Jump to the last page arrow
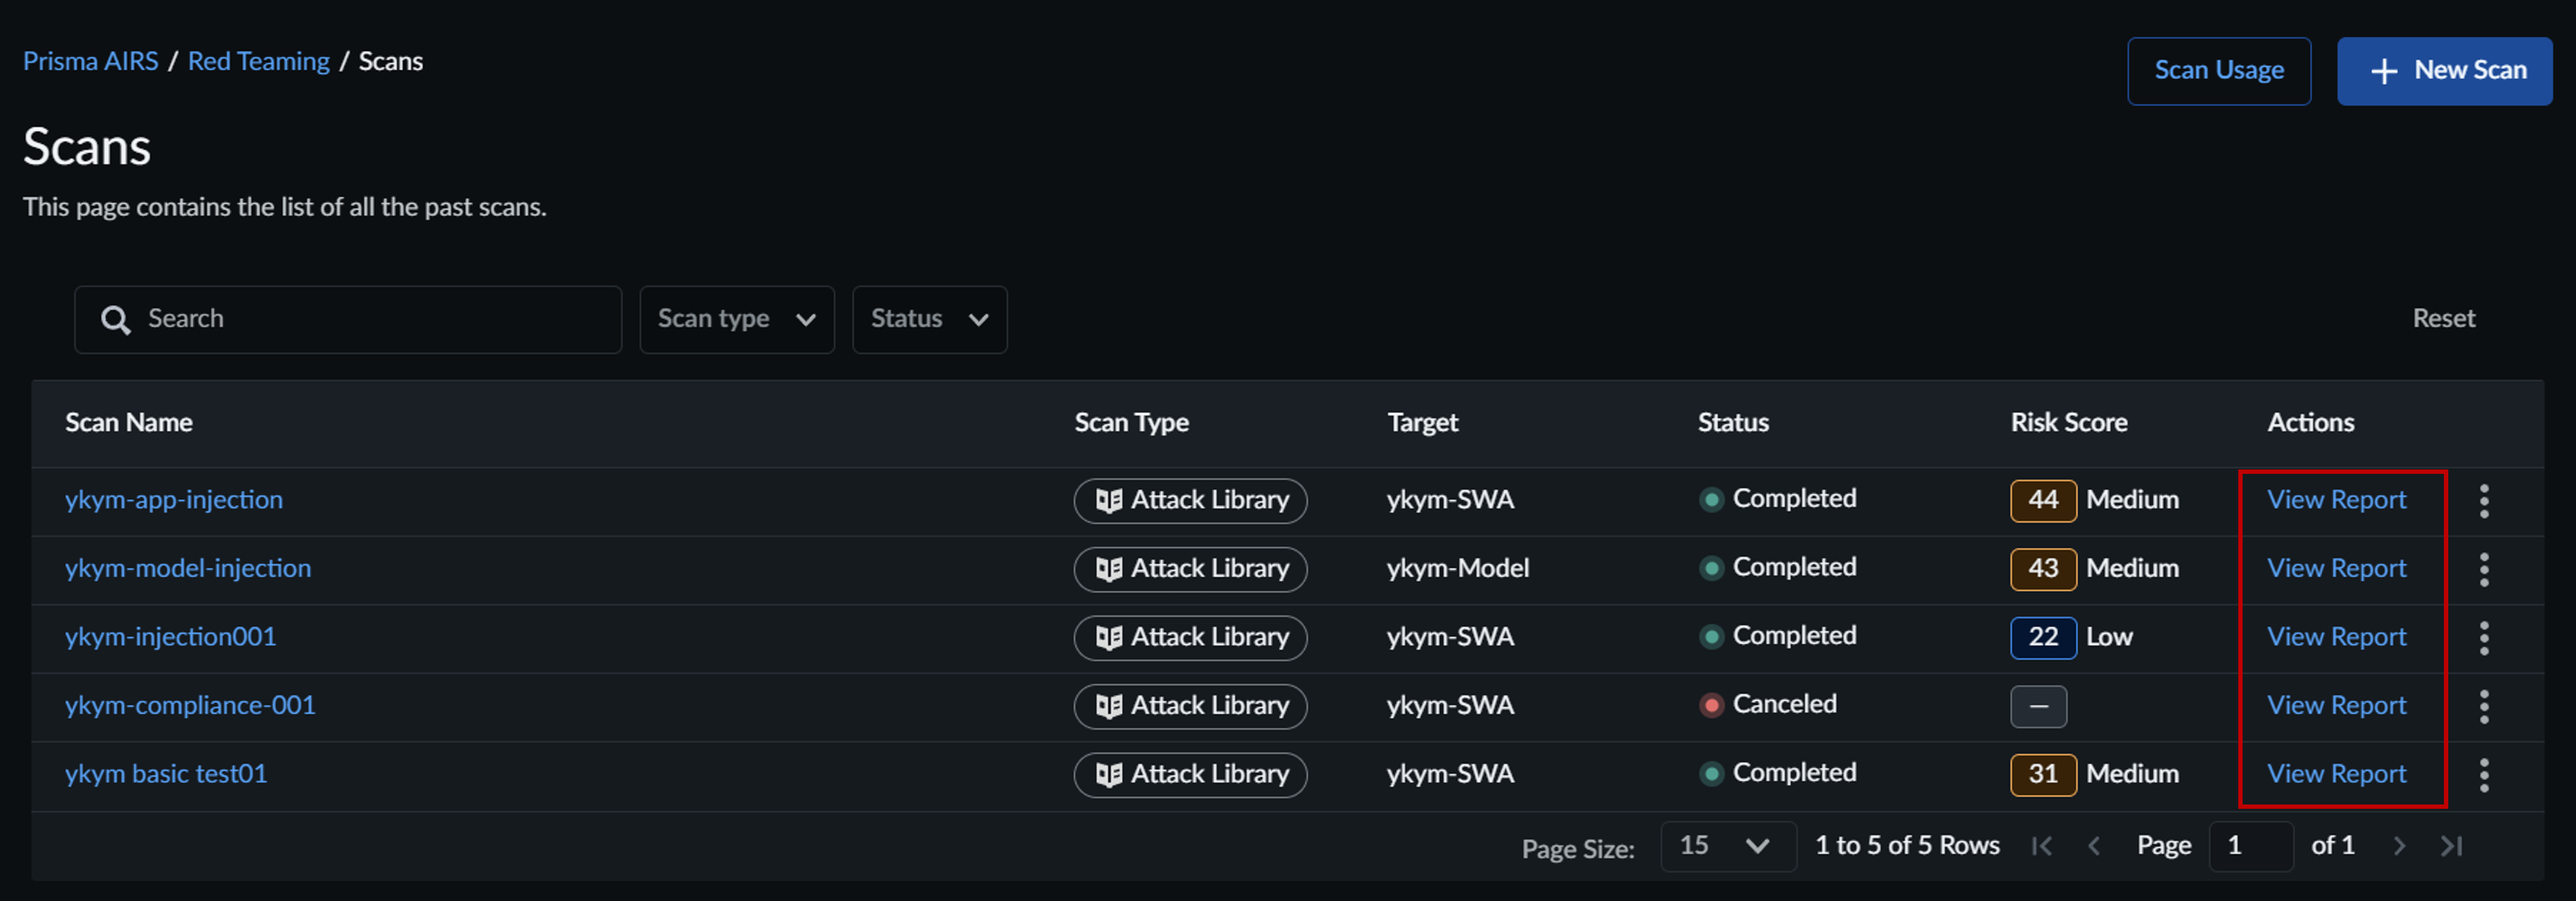 pos(2450,846)
